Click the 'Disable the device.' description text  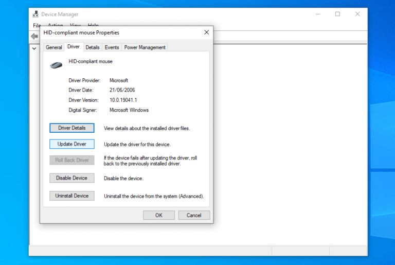(123, 179)
